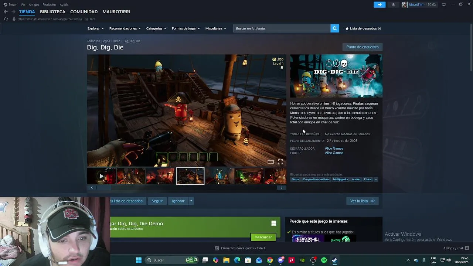The height and width of the screenshot is (266, 473).
Task: Click the store search magnifier button
Action: pyautogui.click(x=334, y=28)
